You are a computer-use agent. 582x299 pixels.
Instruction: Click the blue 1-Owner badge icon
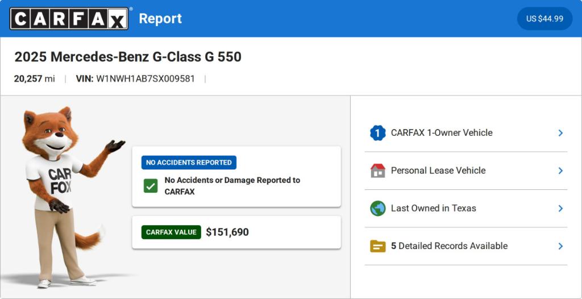point(377,133)
